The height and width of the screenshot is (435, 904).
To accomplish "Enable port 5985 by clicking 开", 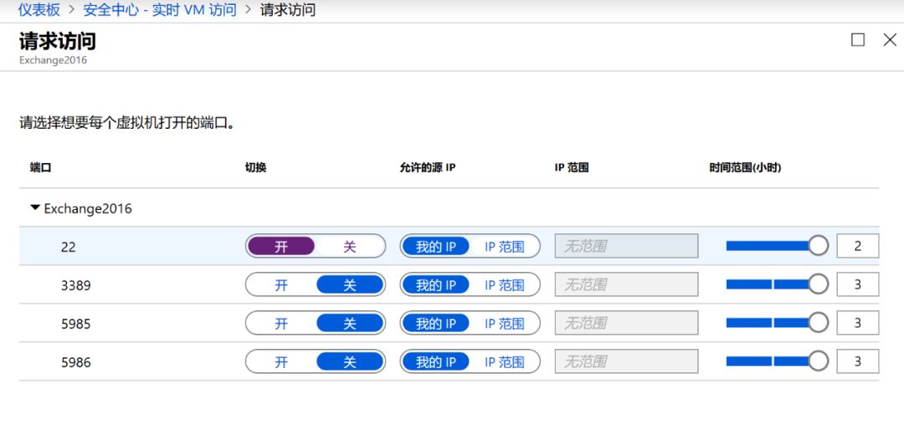I will [281, 324].
